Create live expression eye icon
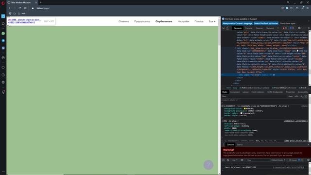Screen dimensions: 311x175 pos(242,160)
